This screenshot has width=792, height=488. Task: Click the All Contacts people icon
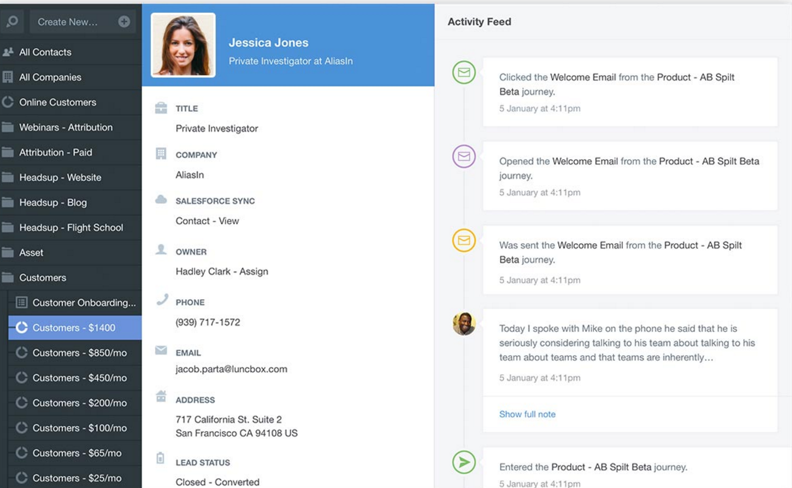point(8,52)
